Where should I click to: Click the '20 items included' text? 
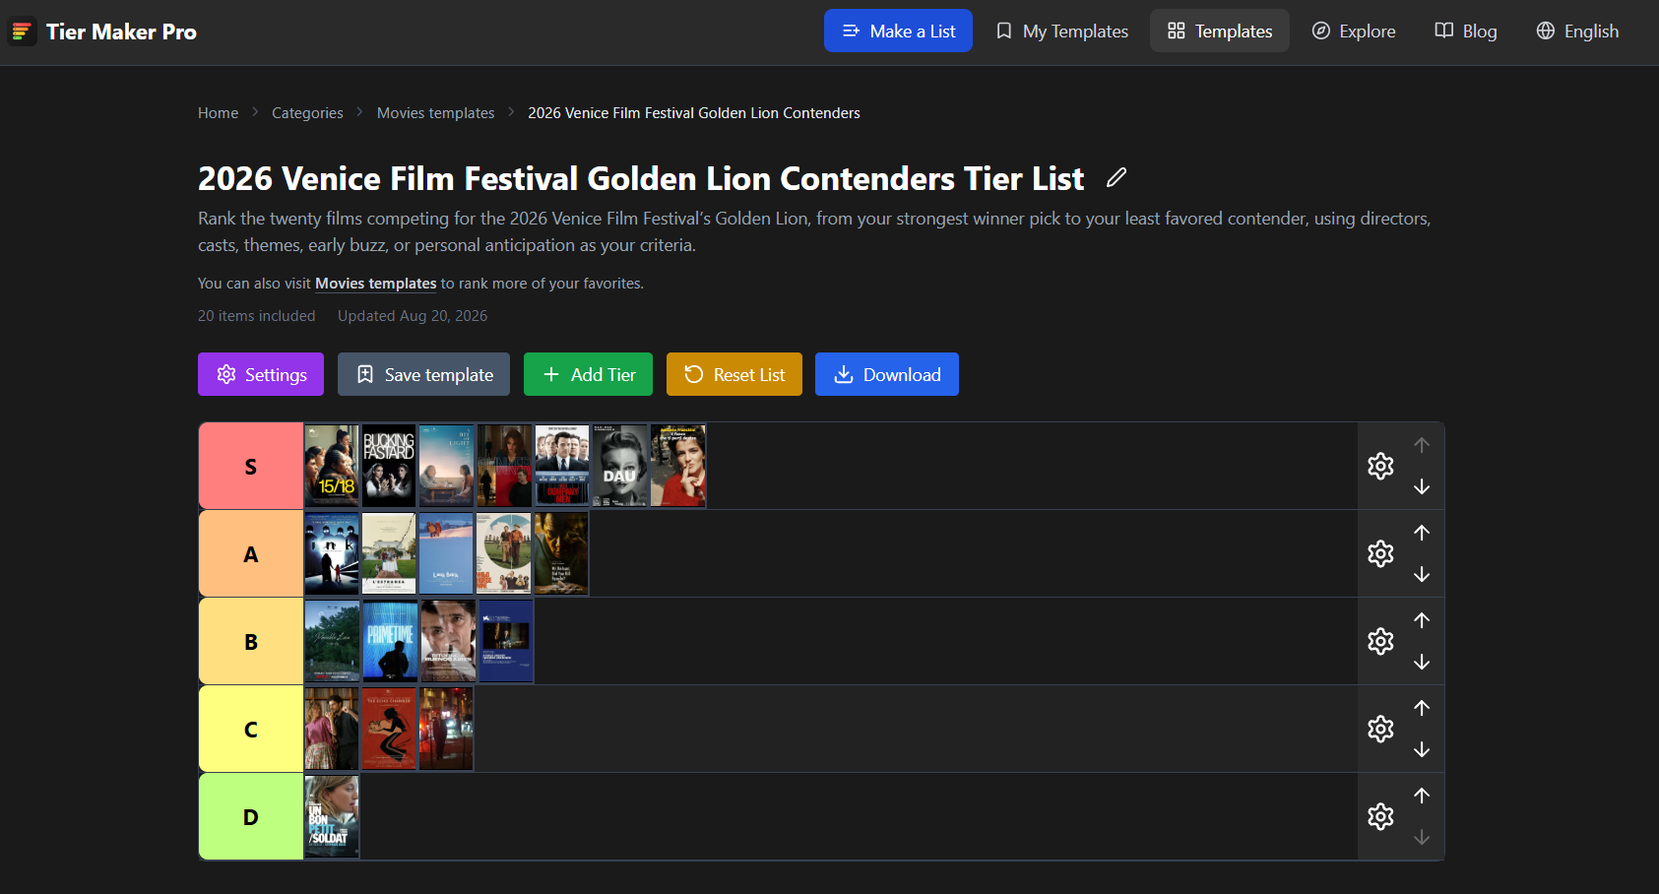(257, 316)
